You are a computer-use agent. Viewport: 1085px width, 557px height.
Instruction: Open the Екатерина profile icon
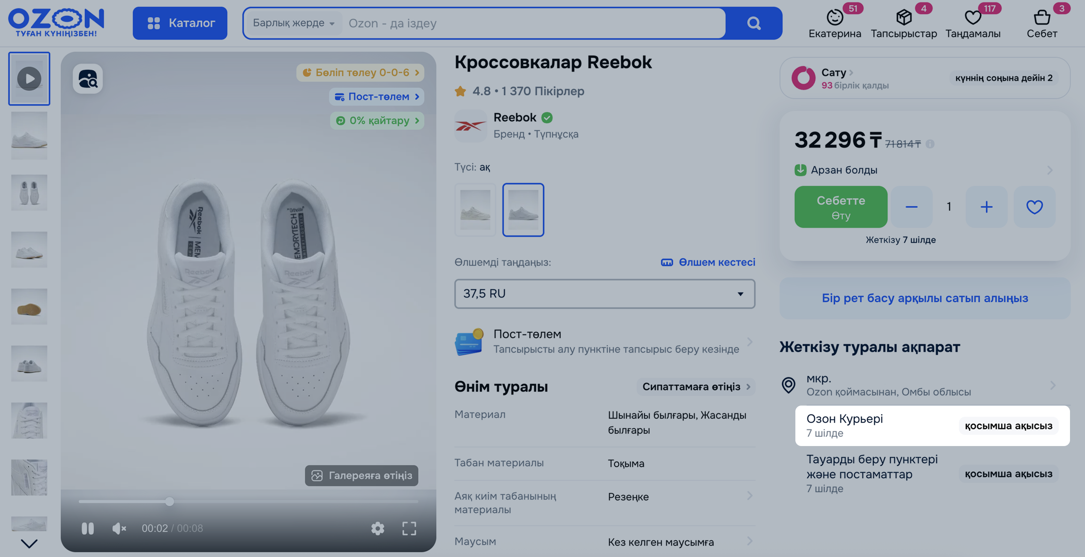click(835, 18)
